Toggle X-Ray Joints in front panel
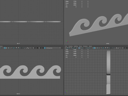128x96 pixels. [x=31, y=48]
